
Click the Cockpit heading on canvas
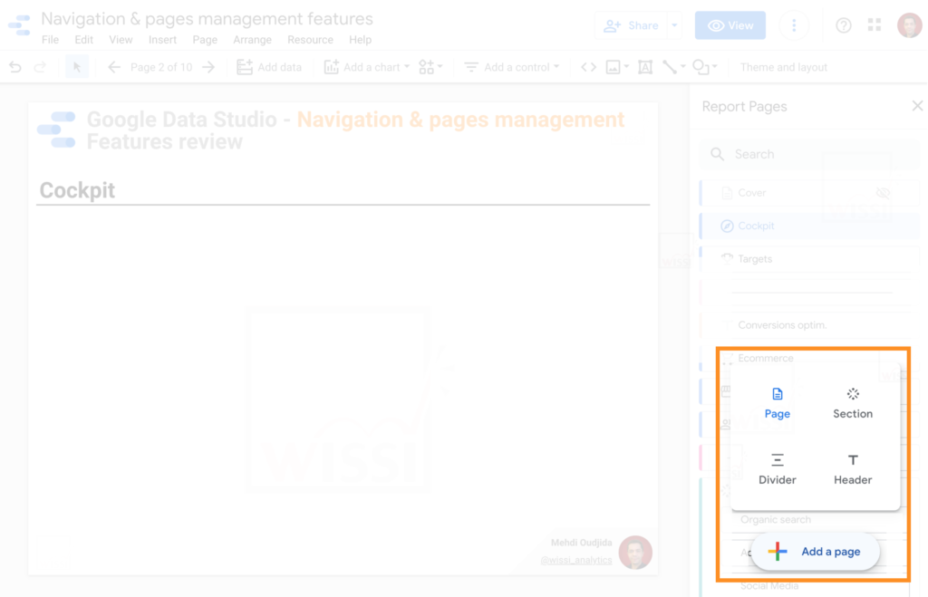pos(77,190)
